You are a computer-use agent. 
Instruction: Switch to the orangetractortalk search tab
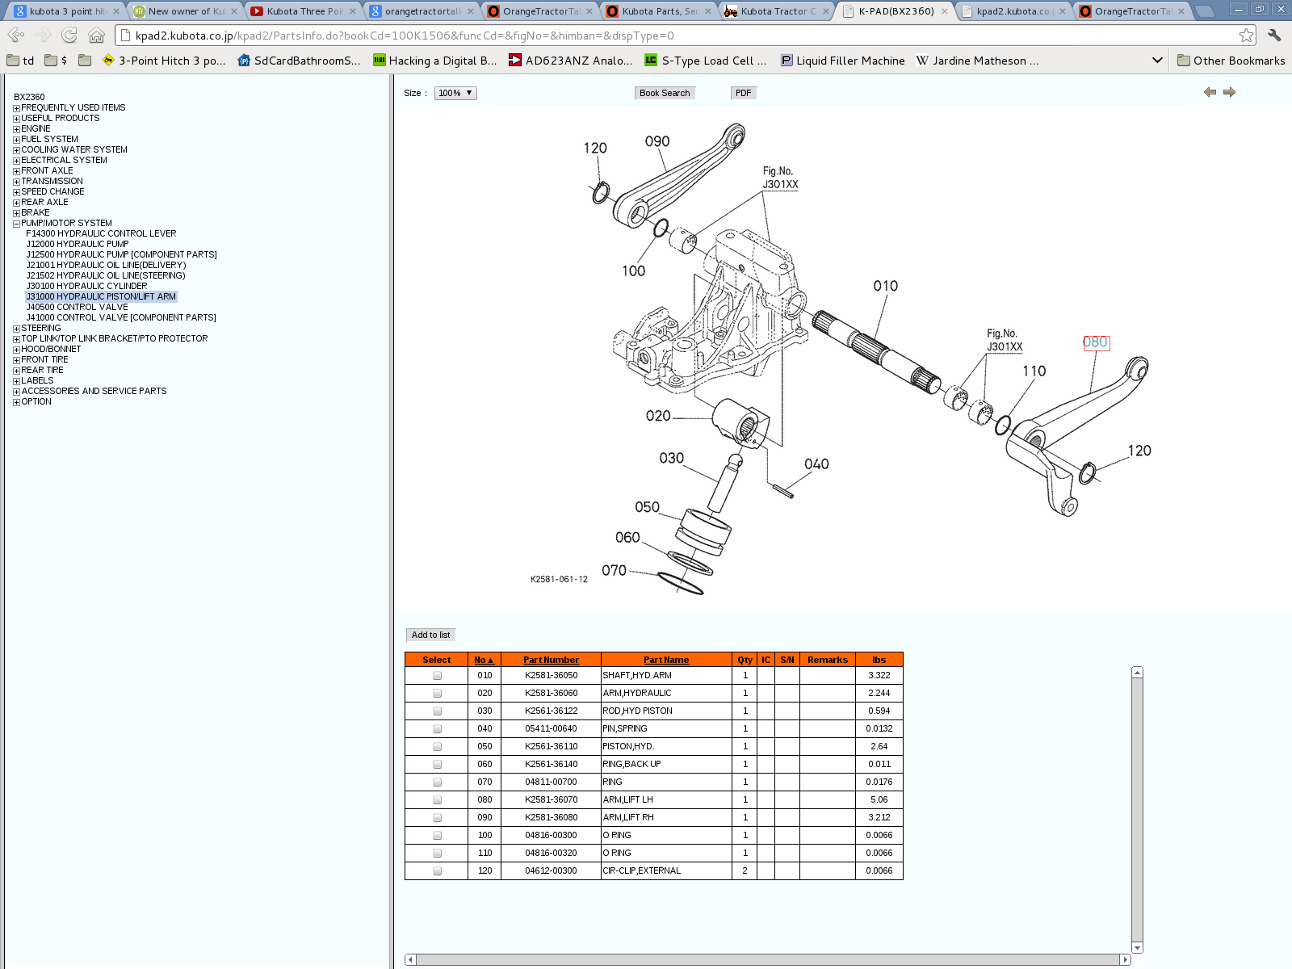(422, 11)
